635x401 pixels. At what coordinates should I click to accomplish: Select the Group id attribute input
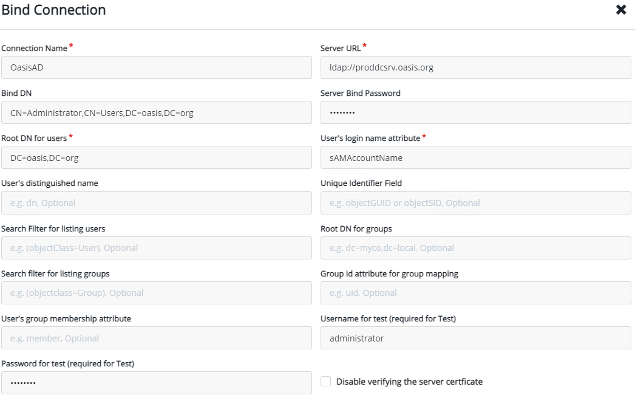(475, 293)
